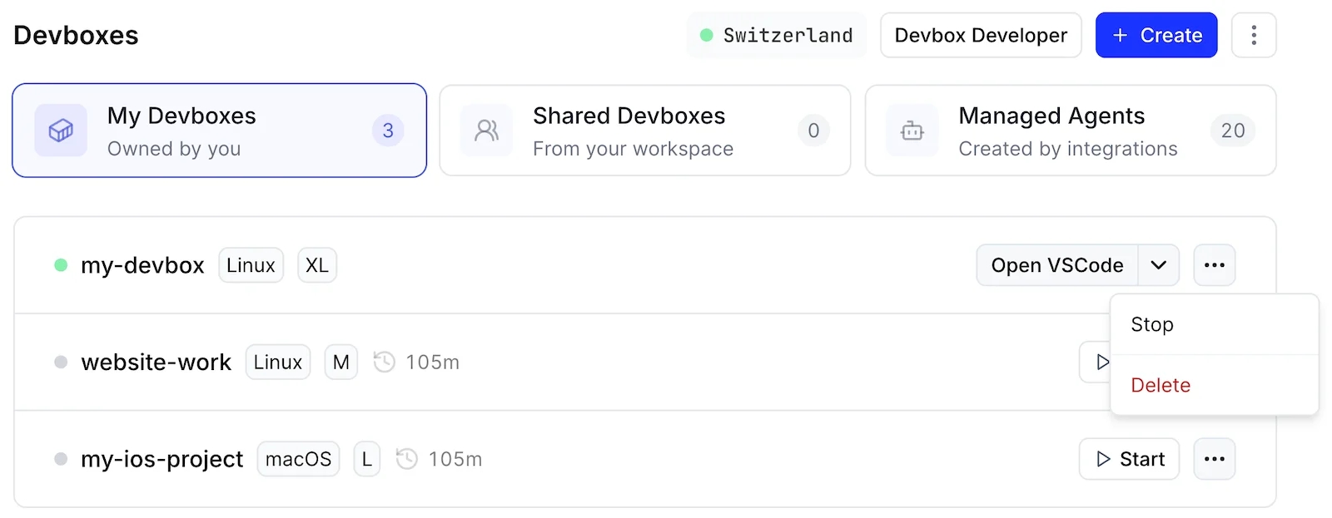Click the Linux tag on website-work
The height and width of the screenshot is (518, 1332).
(x=278, y=362)
